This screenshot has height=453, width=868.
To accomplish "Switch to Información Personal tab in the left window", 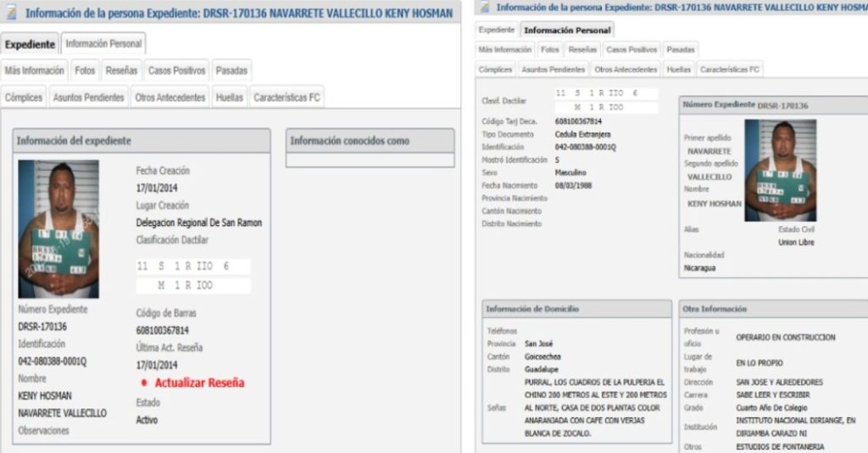I will point(103,44).
